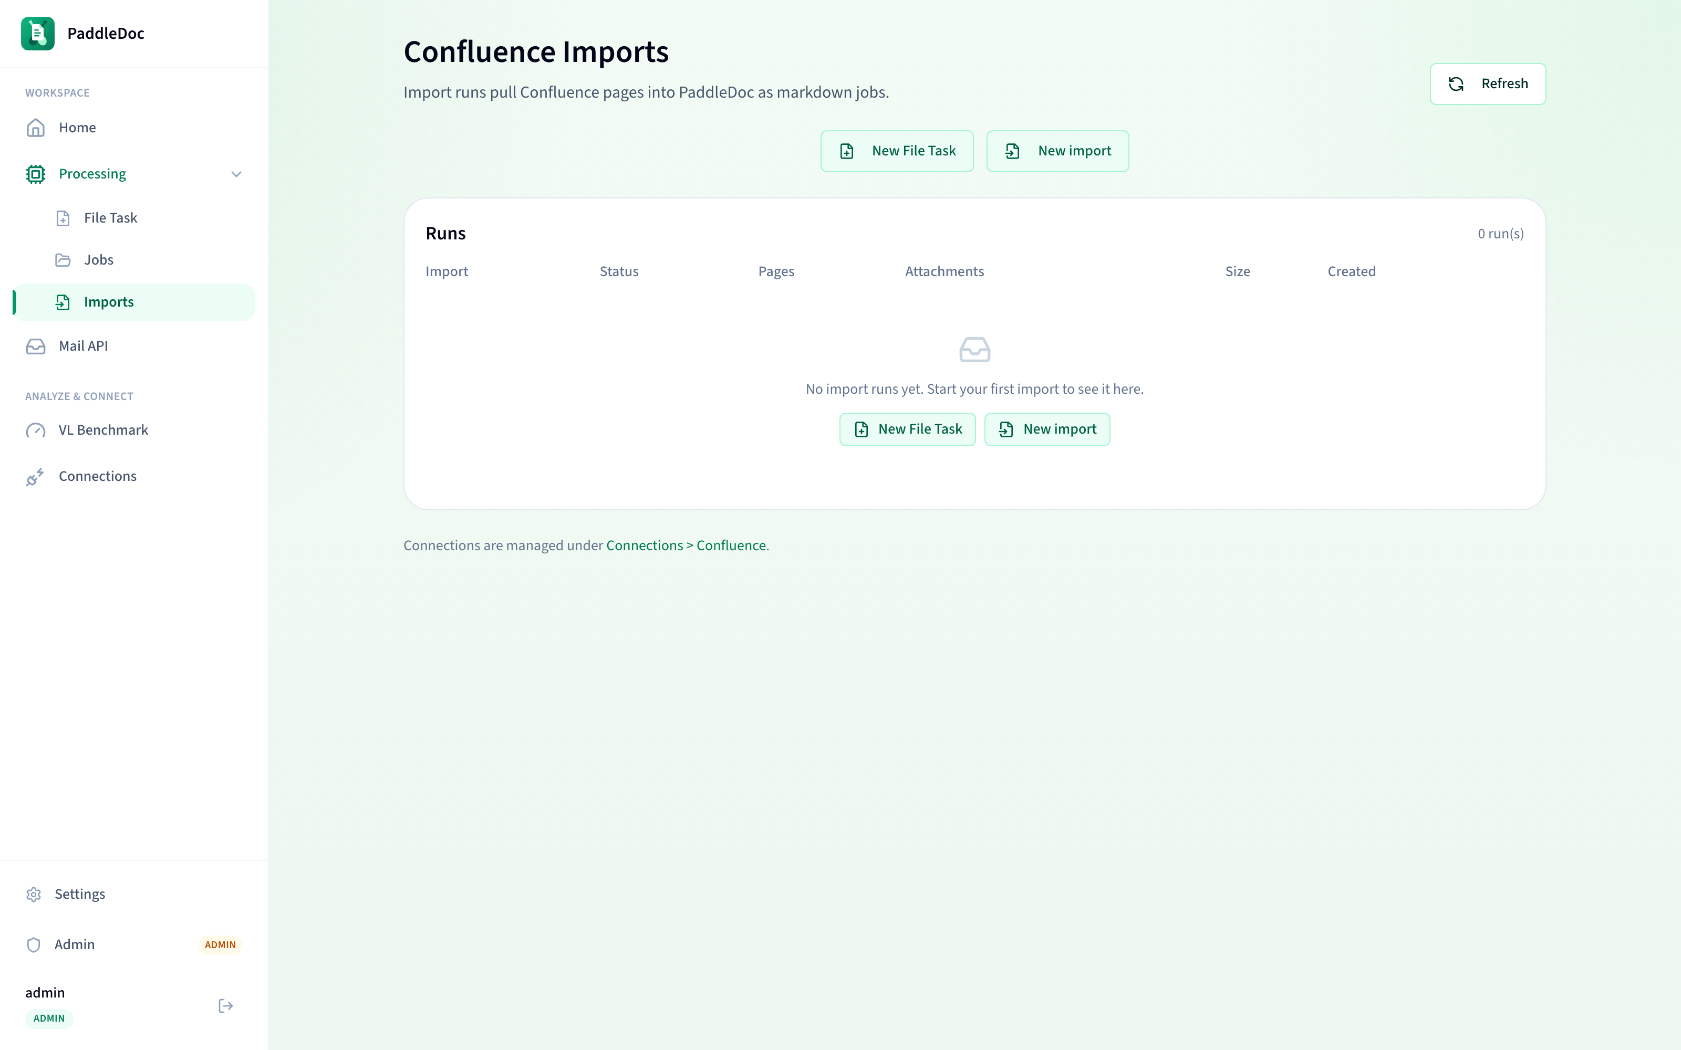Click the Connections plug icon

pos(35,476)
